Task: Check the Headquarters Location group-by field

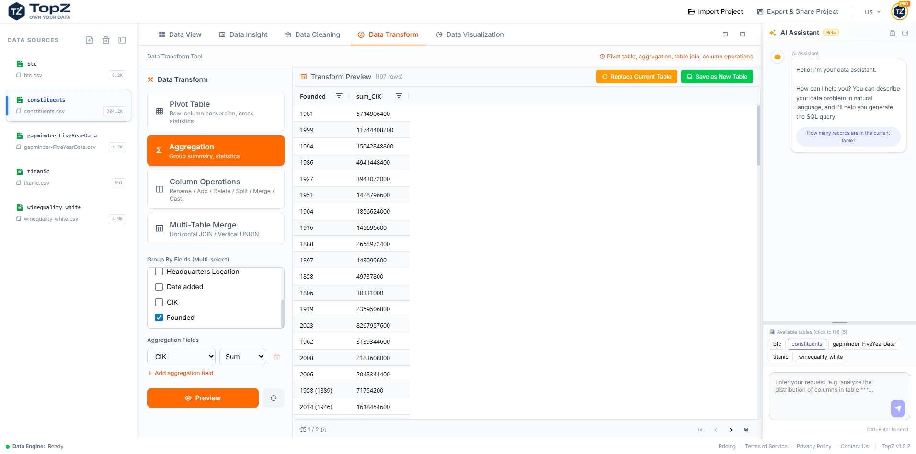Action: [159, 272]
